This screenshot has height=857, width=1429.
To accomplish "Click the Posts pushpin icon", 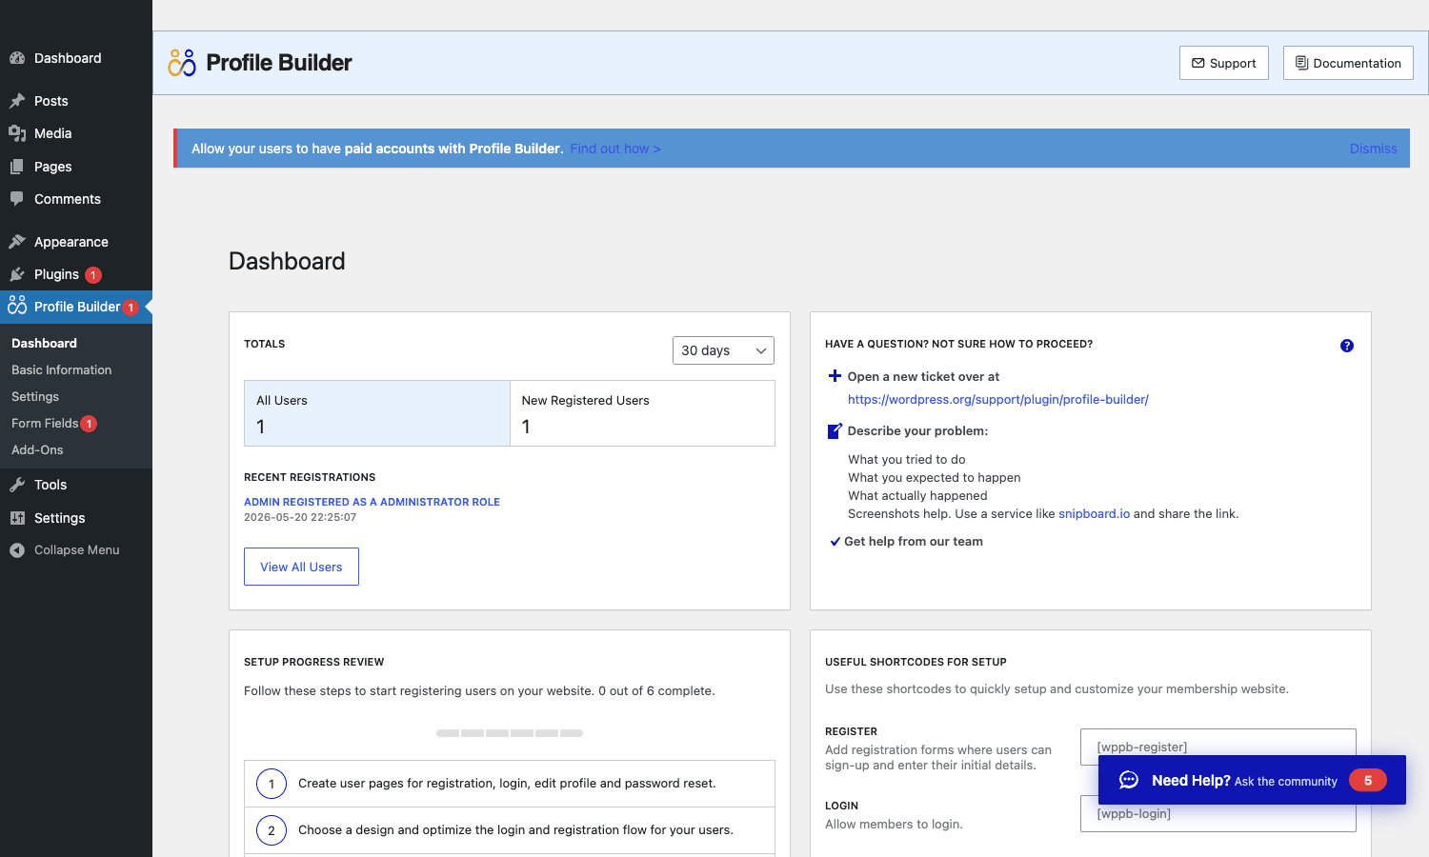I will 17,101.
